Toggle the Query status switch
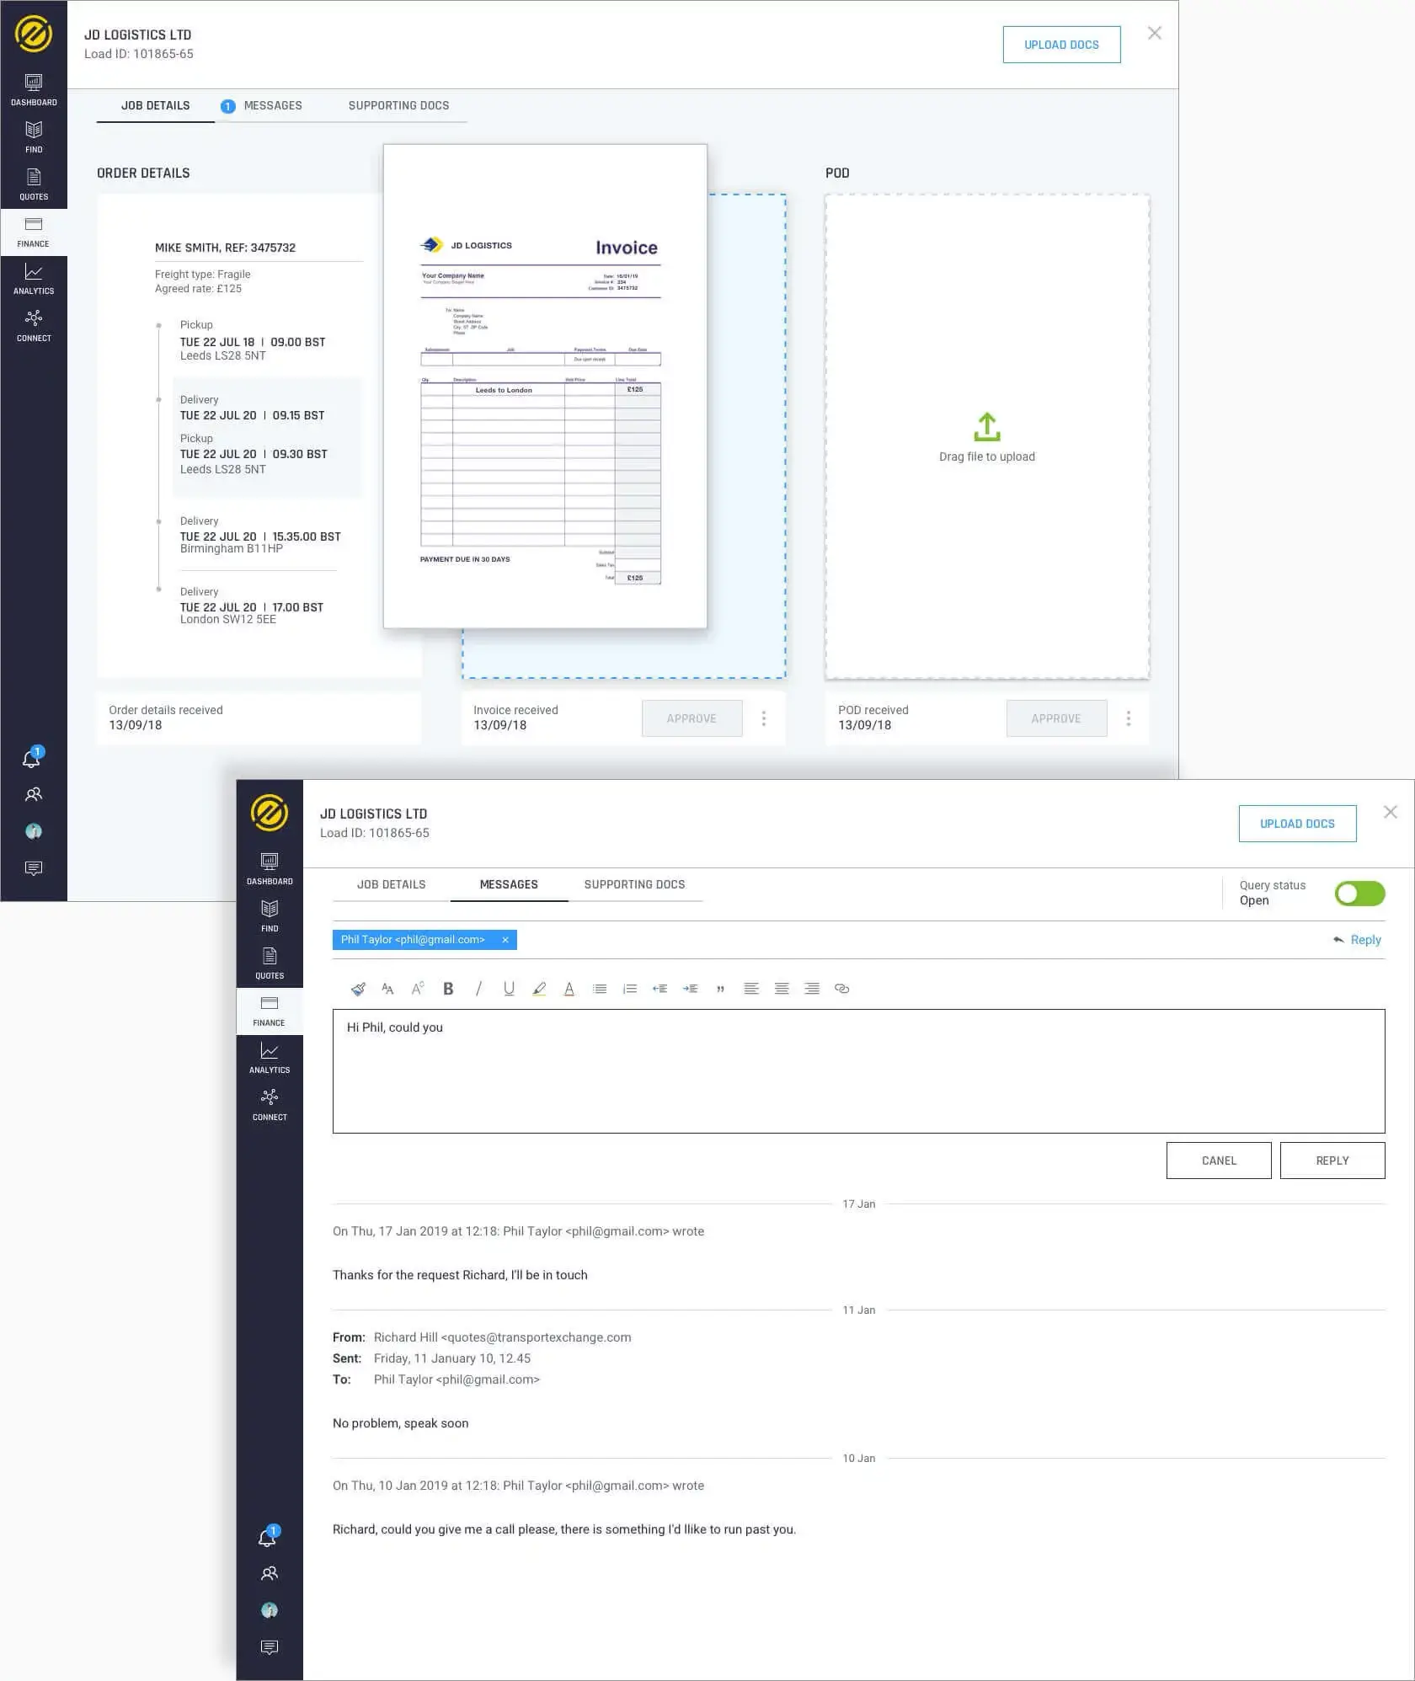This screenshot has height=1681, width=1415. (1359, 894)
